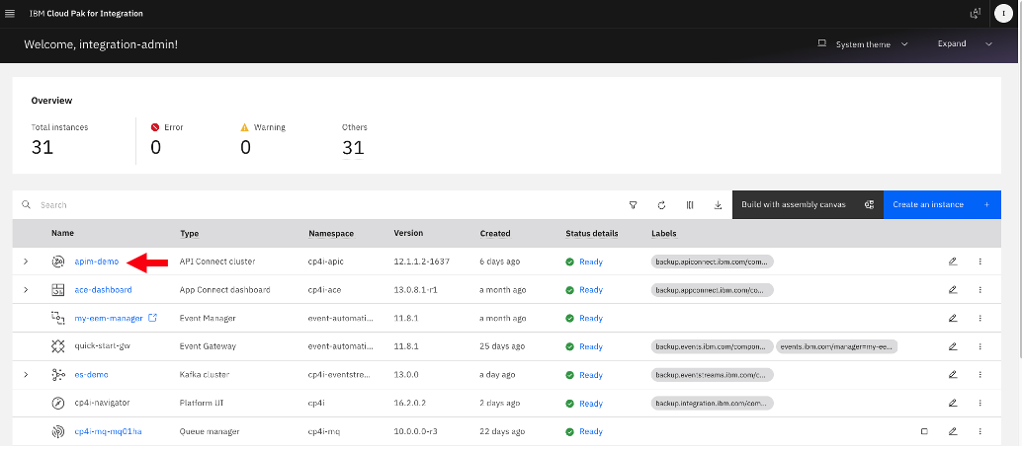
Task: Click the Event Gateway icon for quick-start-gw
Action: (58, 346)
